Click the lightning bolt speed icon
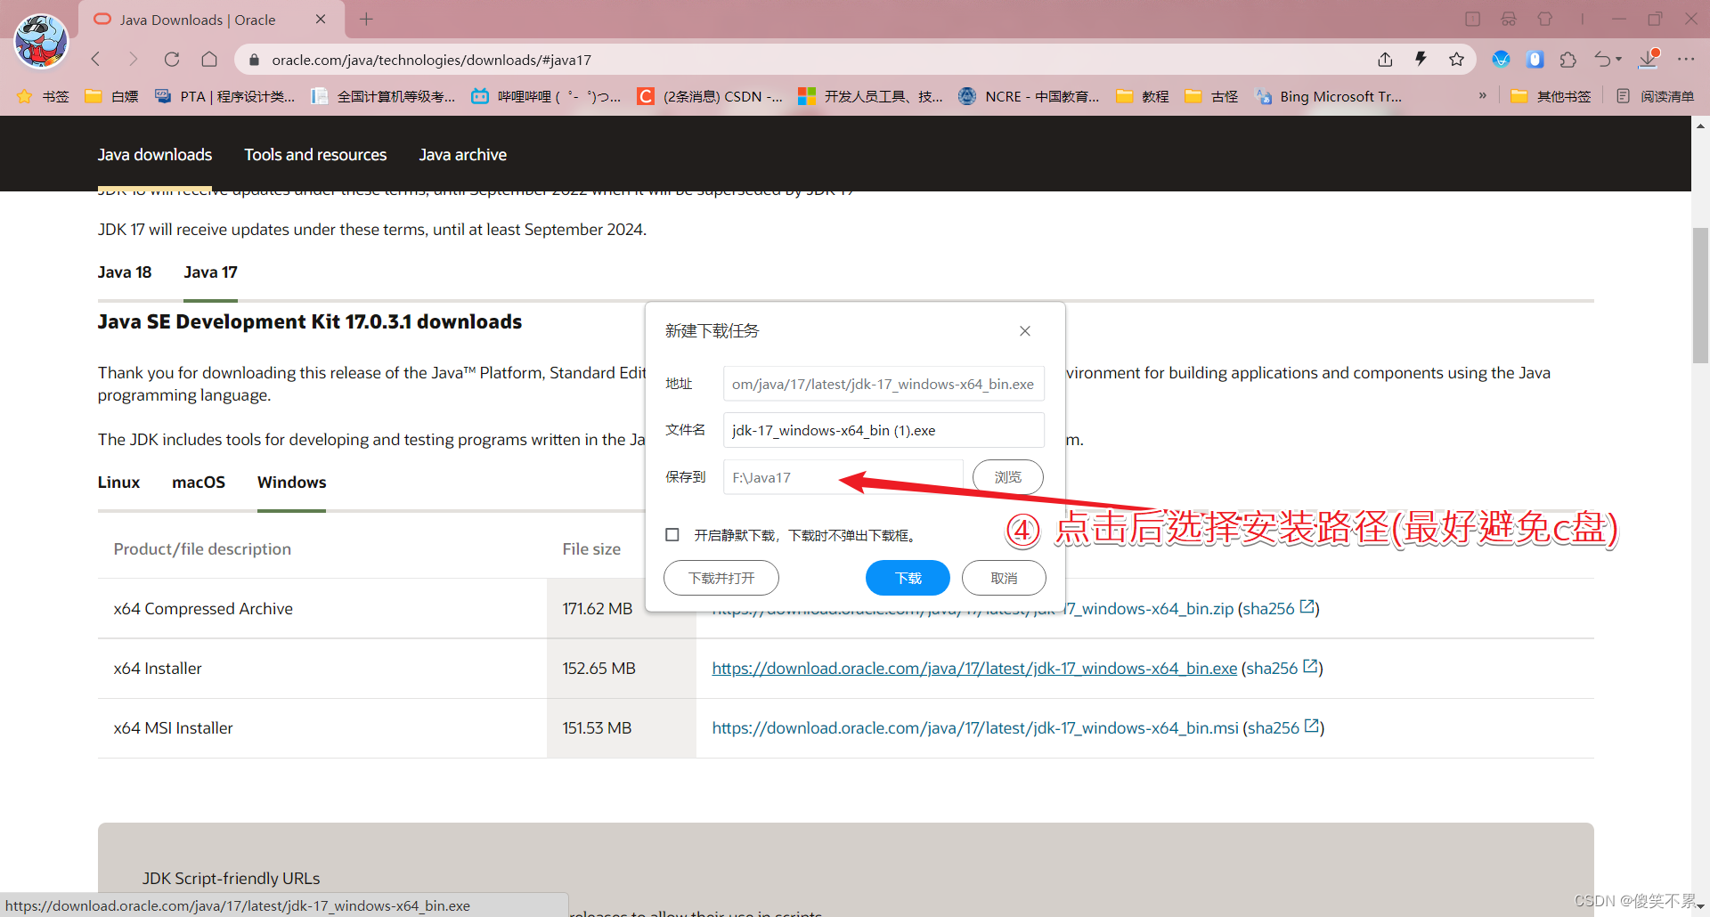The width and height of the screenshot is (1710, 917). coord(1421,59)
